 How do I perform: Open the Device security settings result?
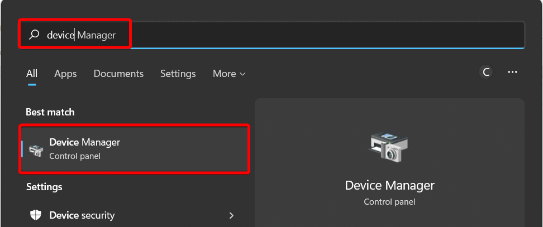point(82,215)
